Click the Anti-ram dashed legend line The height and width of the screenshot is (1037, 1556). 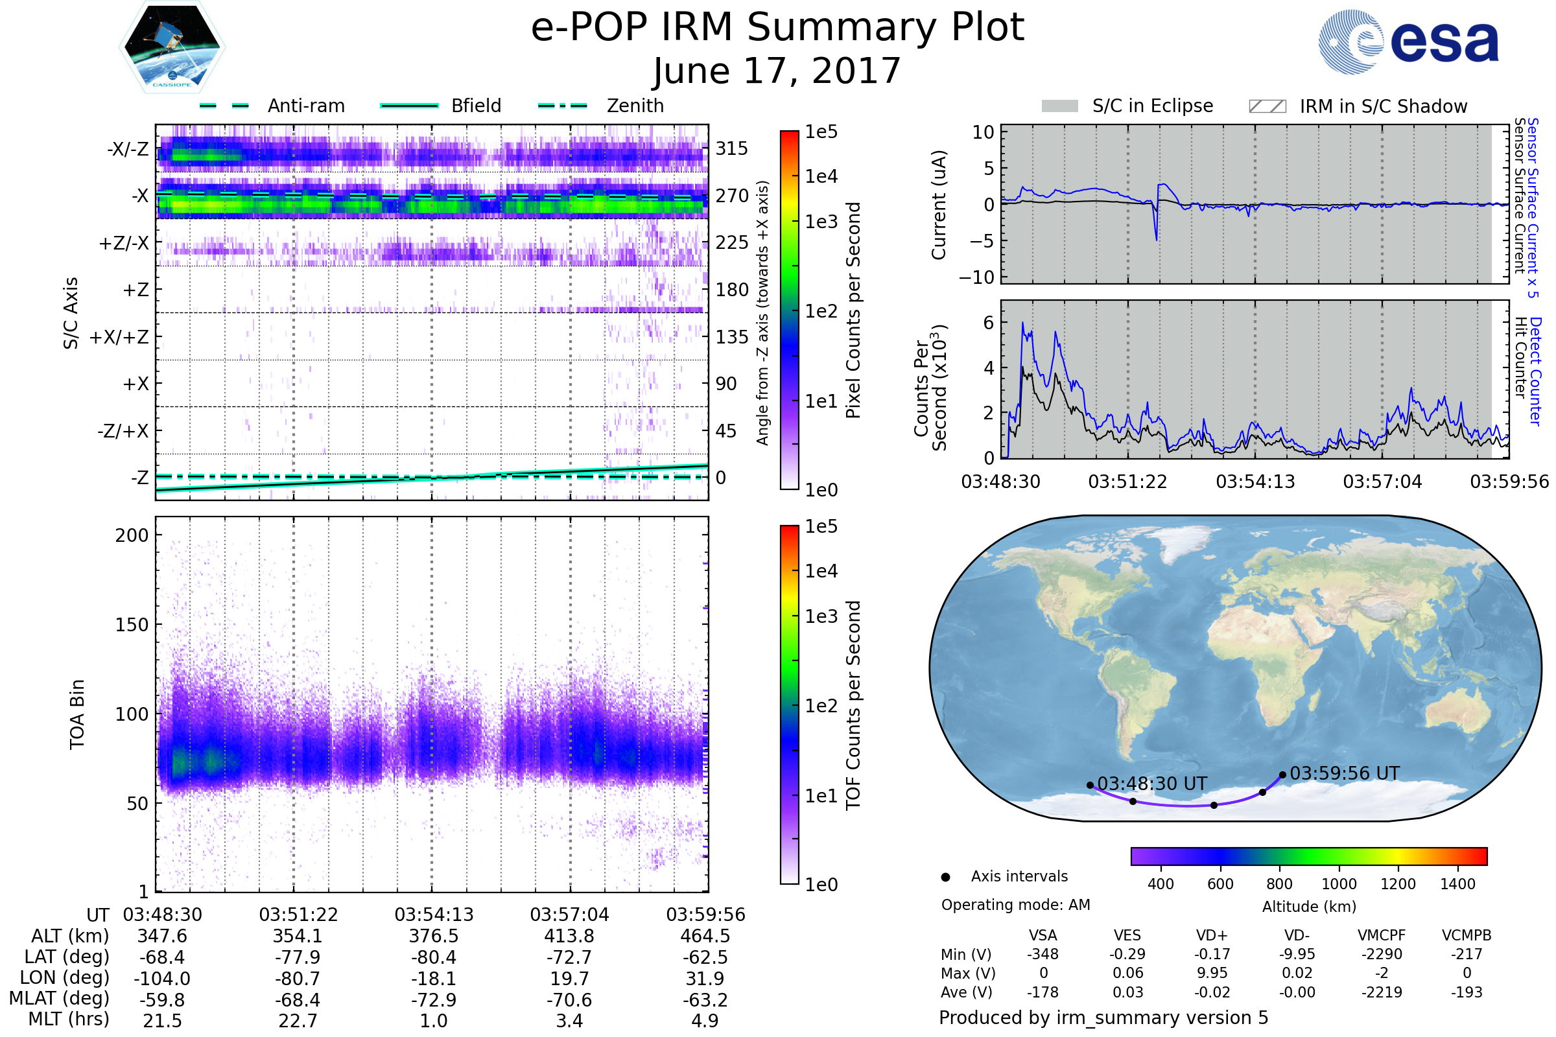point(224,106)
